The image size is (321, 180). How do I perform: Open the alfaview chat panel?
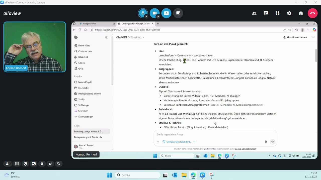pos(266,13)
